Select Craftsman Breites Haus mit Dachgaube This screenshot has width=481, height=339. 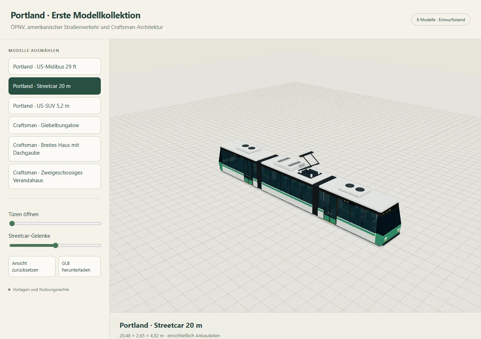tap(54, 149)
